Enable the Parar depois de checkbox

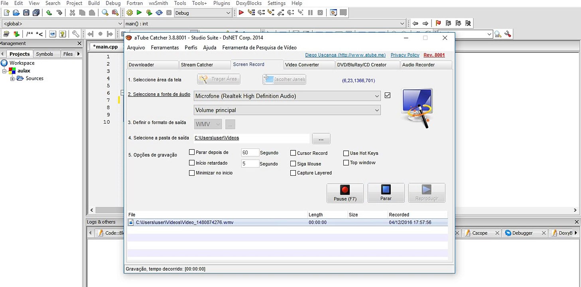(x=192, y=152)
